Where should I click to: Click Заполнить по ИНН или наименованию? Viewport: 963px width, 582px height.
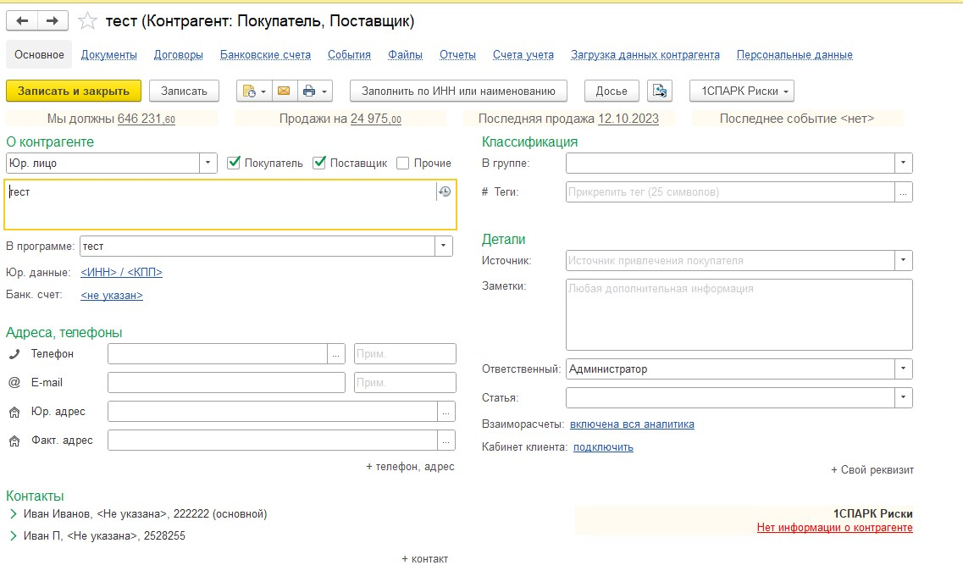pyautogui.click(x=458, y=91)
